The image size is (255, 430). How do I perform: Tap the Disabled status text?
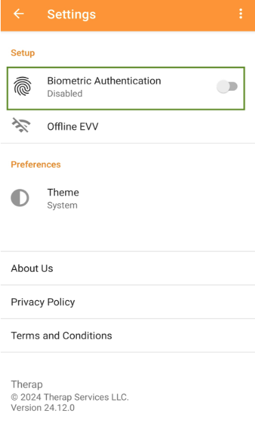tap(65, 93)
